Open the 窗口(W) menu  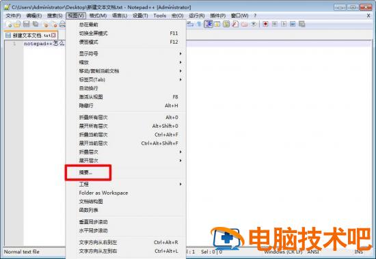[x=239, y=16]
